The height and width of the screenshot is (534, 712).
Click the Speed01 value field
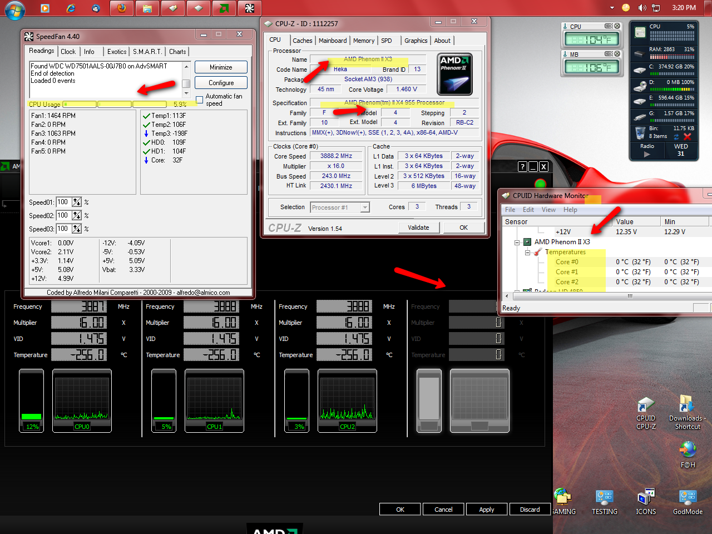tap(63, 202)
